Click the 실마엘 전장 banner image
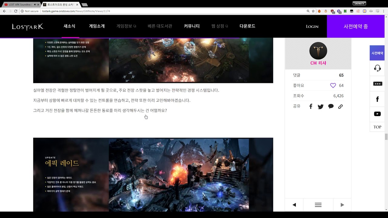The image size is (388, 218). 153,60
